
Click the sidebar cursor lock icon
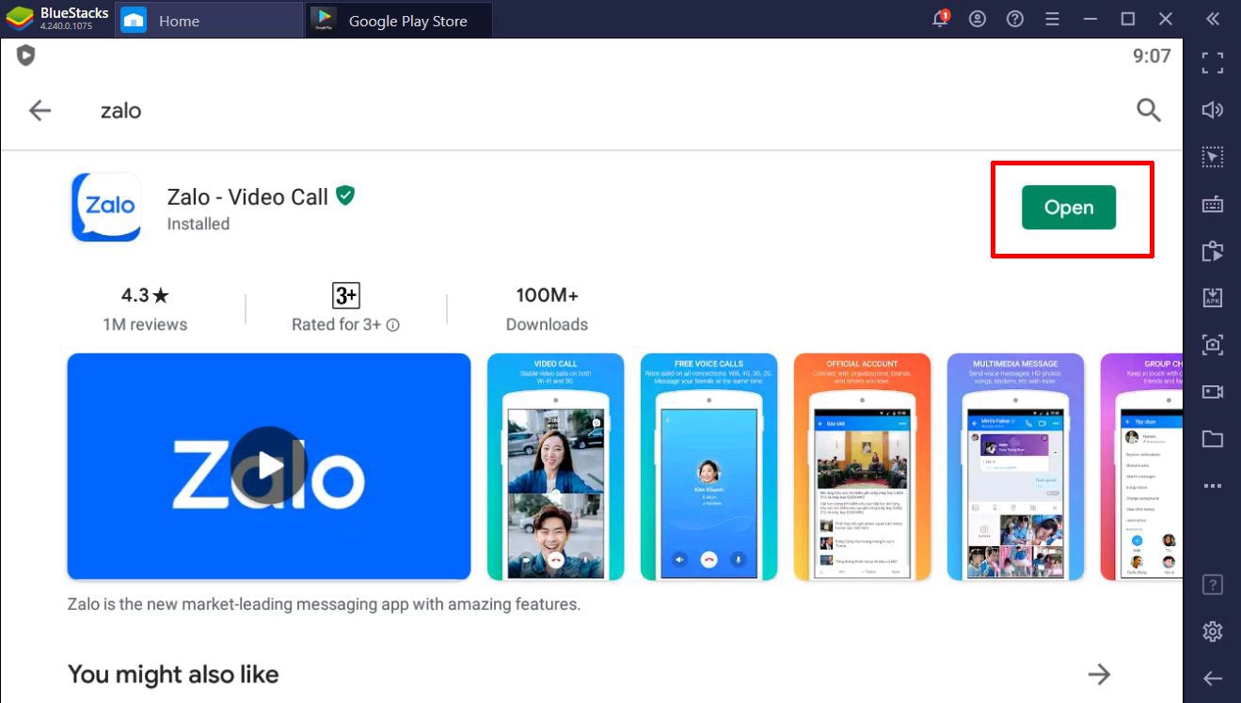[1213, 157]
